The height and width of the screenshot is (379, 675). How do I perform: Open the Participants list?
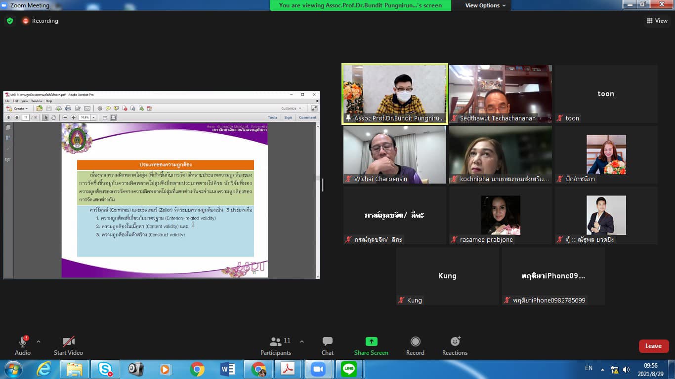click(276, 345)
